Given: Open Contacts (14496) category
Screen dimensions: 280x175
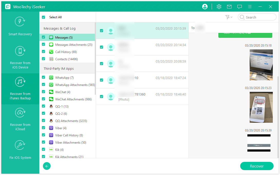Looking at the screenshot, I should pyautogui.click(x=66, y=59).
